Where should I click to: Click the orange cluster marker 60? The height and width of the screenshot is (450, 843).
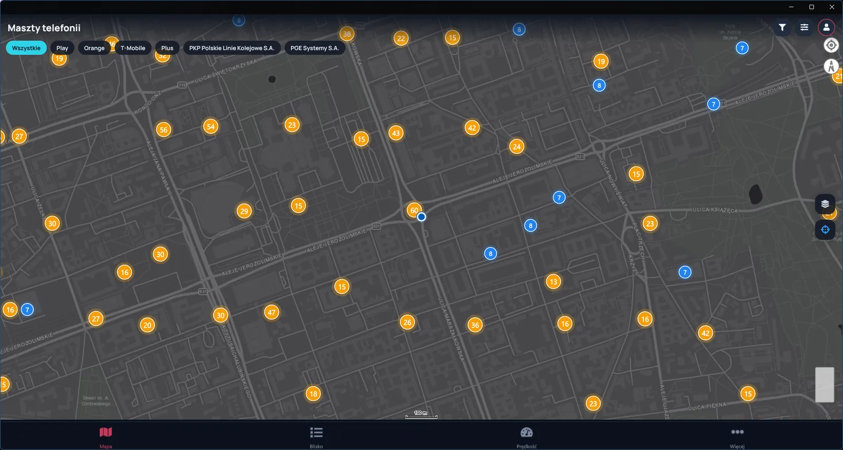414,210
